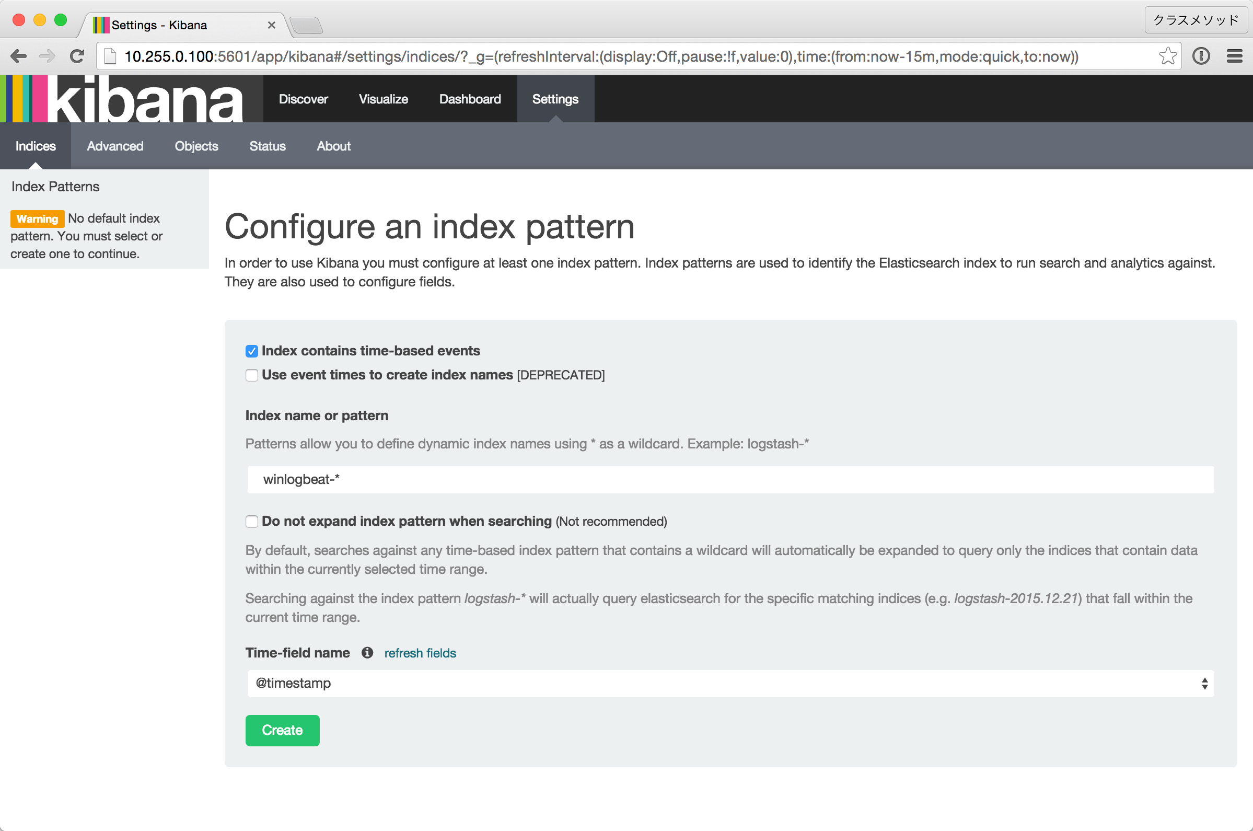
Task: Uncheck Index contains time-based events
Action: pyautogui.click(x=252, y=351)
